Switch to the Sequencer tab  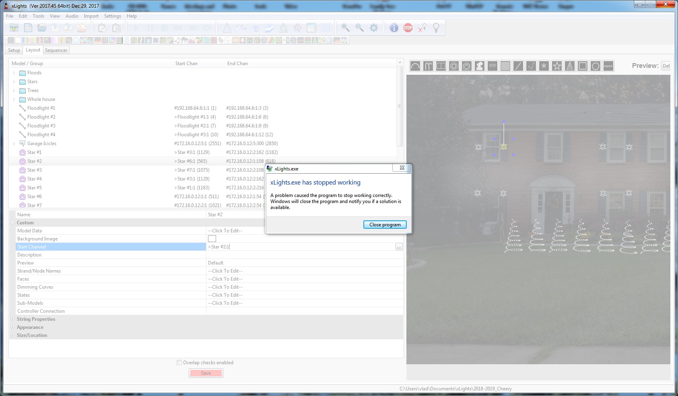(56, 50)
